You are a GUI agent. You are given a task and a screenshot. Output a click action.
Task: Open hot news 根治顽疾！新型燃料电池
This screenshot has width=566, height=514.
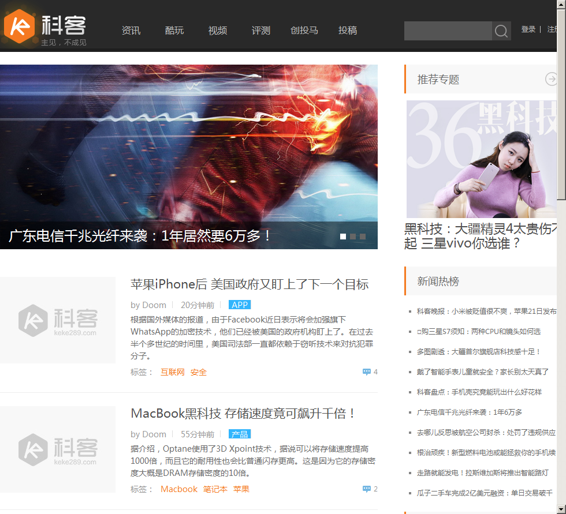[x=486, y=452]
